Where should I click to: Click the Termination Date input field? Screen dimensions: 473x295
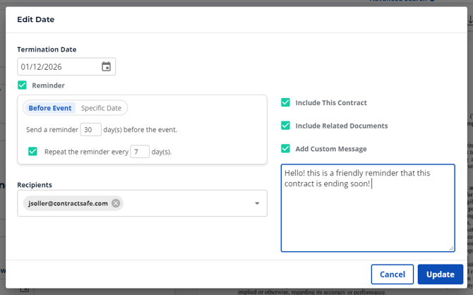[59, 67]
